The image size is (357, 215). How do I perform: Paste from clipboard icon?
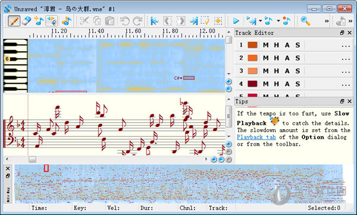[109, 21]
